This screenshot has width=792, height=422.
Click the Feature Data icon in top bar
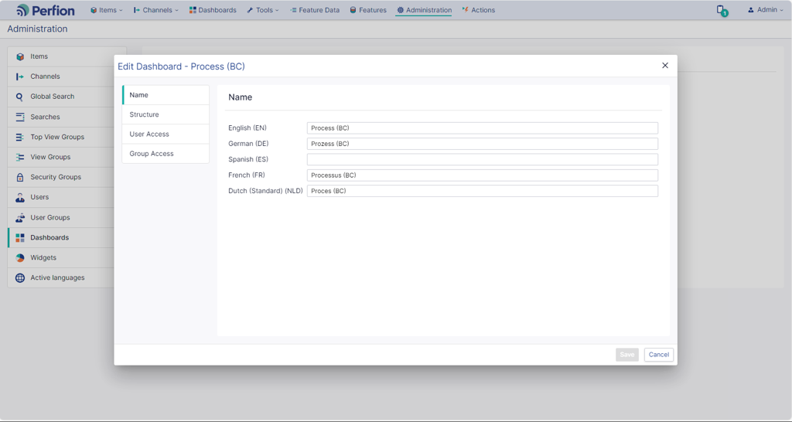coord(293,10)
